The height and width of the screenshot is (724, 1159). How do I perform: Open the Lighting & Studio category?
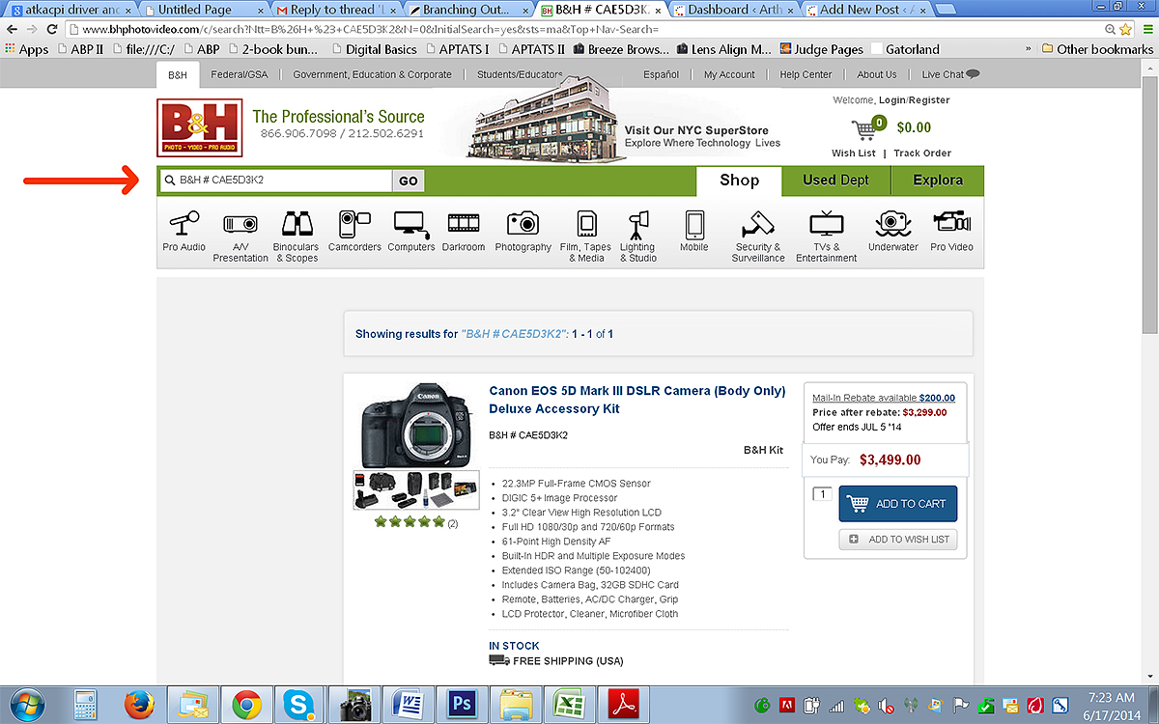(637, 236)
